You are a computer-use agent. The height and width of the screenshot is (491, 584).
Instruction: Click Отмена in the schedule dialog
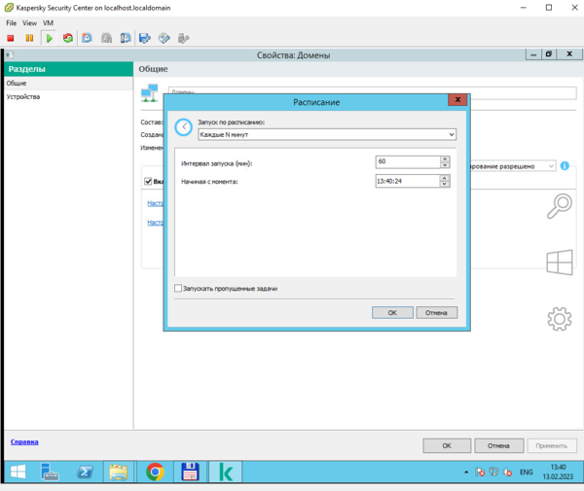436,313
